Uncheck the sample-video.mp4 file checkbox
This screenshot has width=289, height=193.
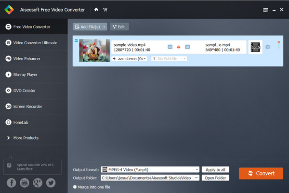tap(76, 41)
